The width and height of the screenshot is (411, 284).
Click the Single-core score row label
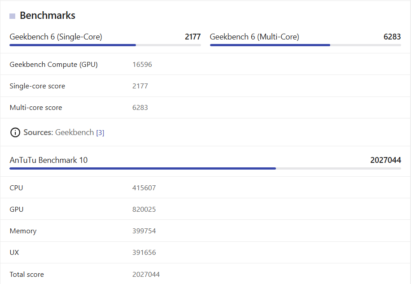pos(37,86)
